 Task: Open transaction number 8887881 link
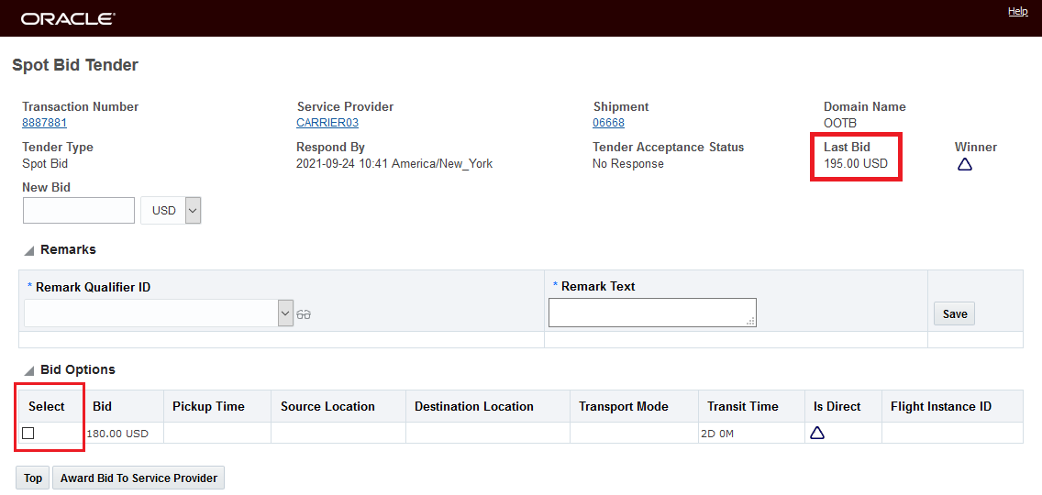44,123
